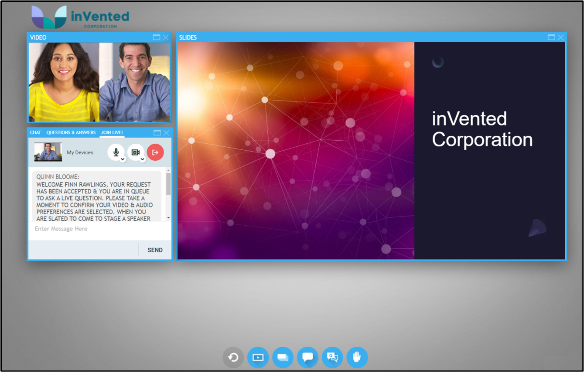Screen dimensions: 584x372
Task: Click the raise hand dock icon
Action: (357, 358)
